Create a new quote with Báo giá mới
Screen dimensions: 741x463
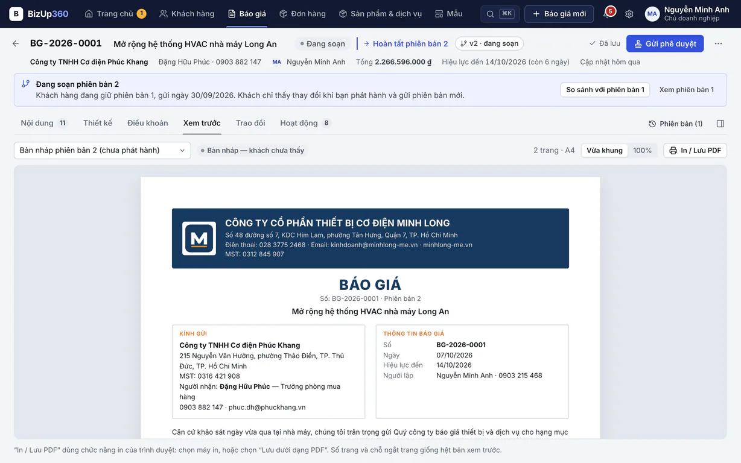click(x=559, y=14)
